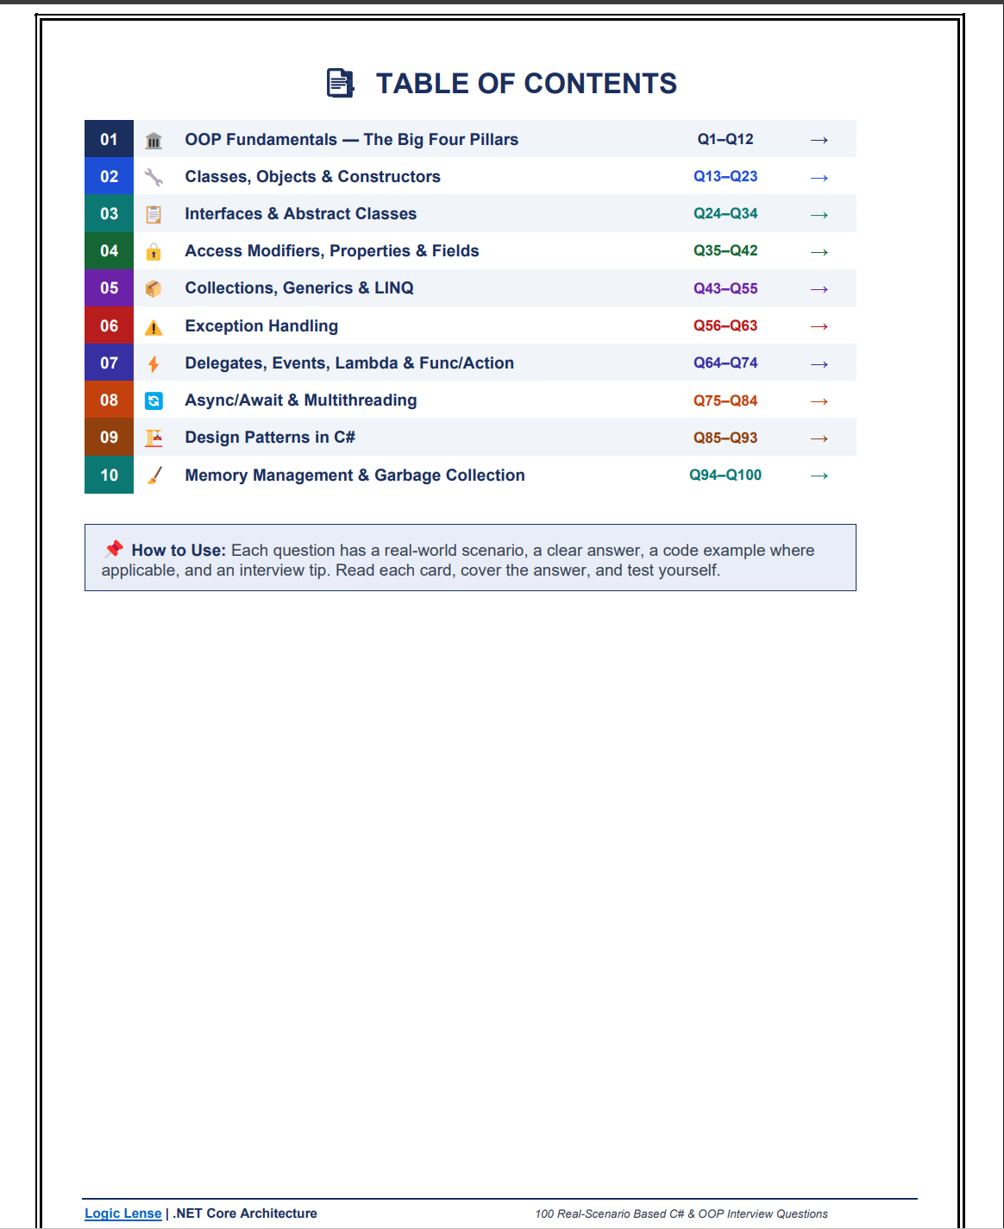Click the warning triangle icon for Exception Handling
1004x1229 pixels.
point(154,326)
